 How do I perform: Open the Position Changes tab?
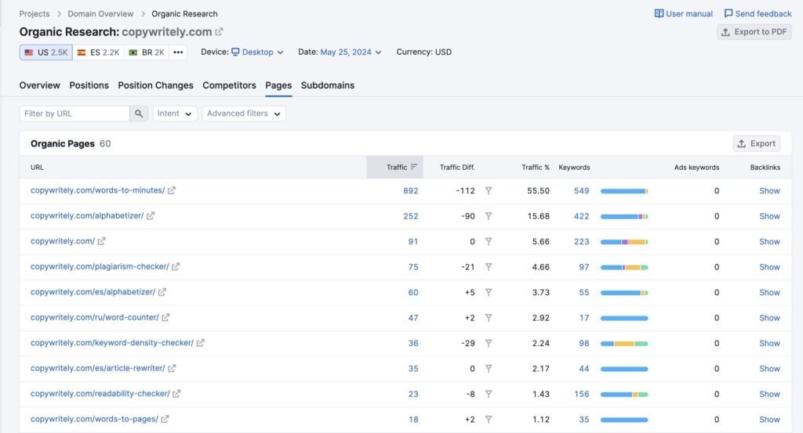click(x=155, y=85)
